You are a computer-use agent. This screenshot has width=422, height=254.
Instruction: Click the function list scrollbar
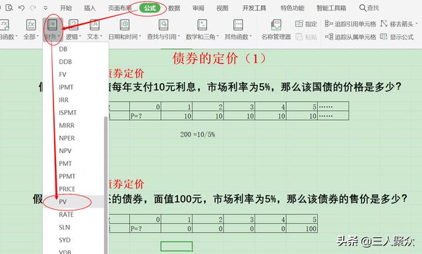[x=105, y=185]
